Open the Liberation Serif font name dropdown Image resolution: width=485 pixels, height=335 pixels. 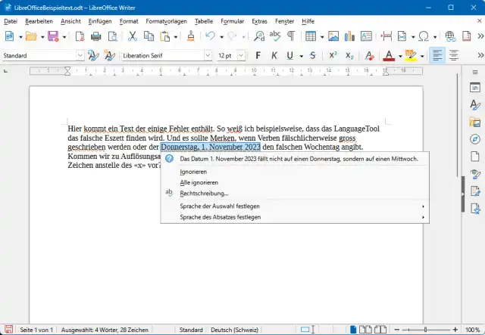click(208, 55)
